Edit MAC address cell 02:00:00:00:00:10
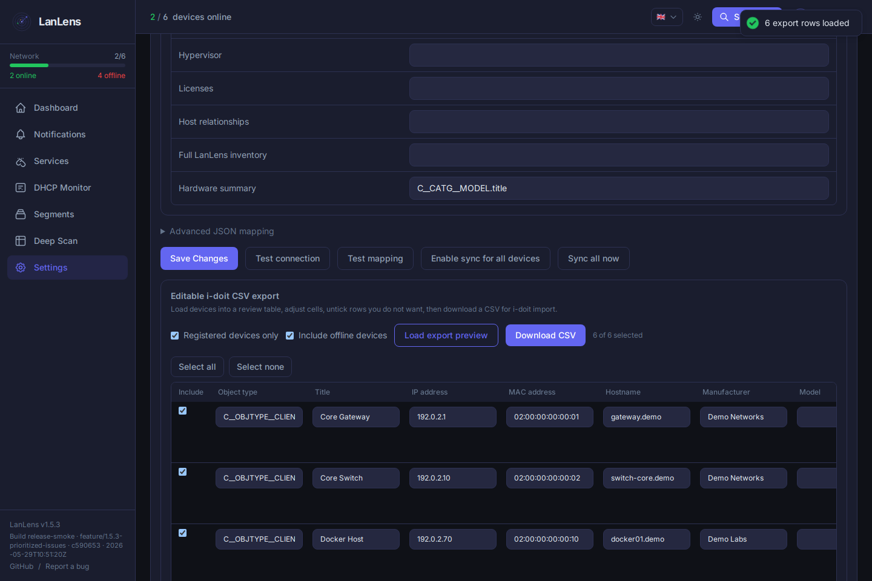Image resolution: width=872 pixels, height=581 pixels. click(550, 539)
